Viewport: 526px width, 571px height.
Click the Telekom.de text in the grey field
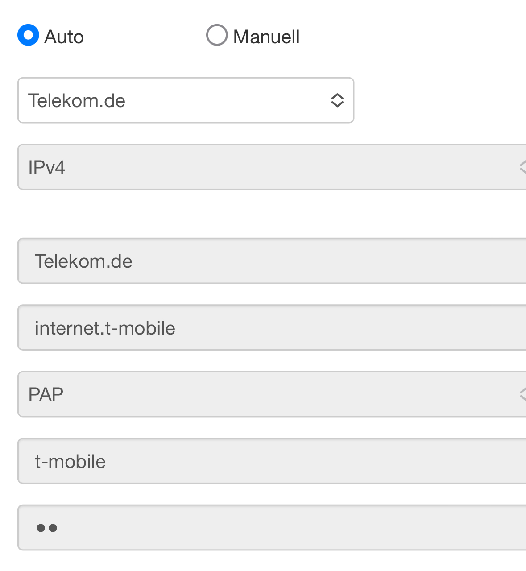[83, 261]
